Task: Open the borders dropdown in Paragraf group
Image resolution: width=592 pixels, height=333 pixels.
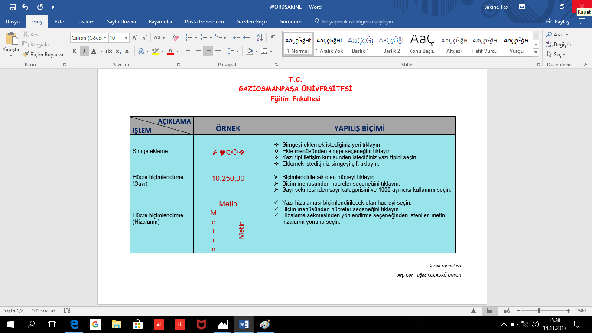Action: point(271,51)
